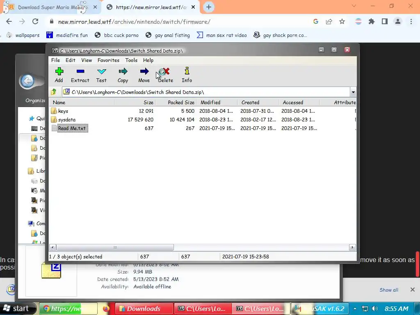Open the File menu in 7-Zip
420x315 pixels.
(x=55, y=60)
